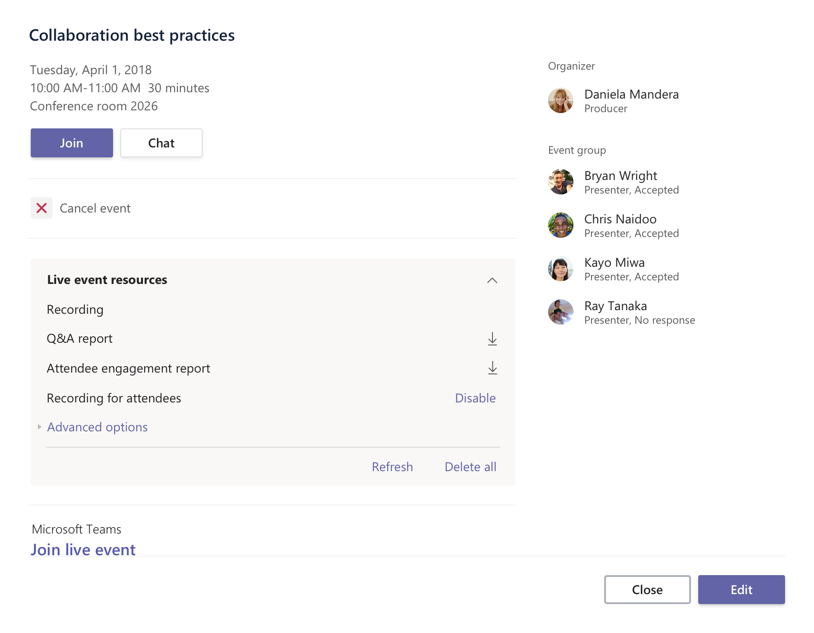The height and width of the screenshot is (633, 814).
Task: Disable recording for attendees
Action: tap(475, 398)
